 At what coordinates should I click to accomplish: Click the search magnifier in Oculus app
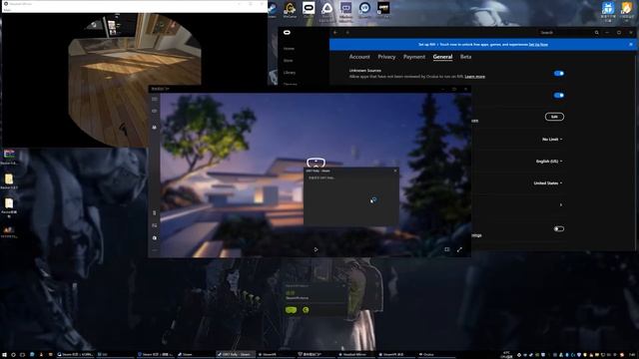(x=597, y=33)
